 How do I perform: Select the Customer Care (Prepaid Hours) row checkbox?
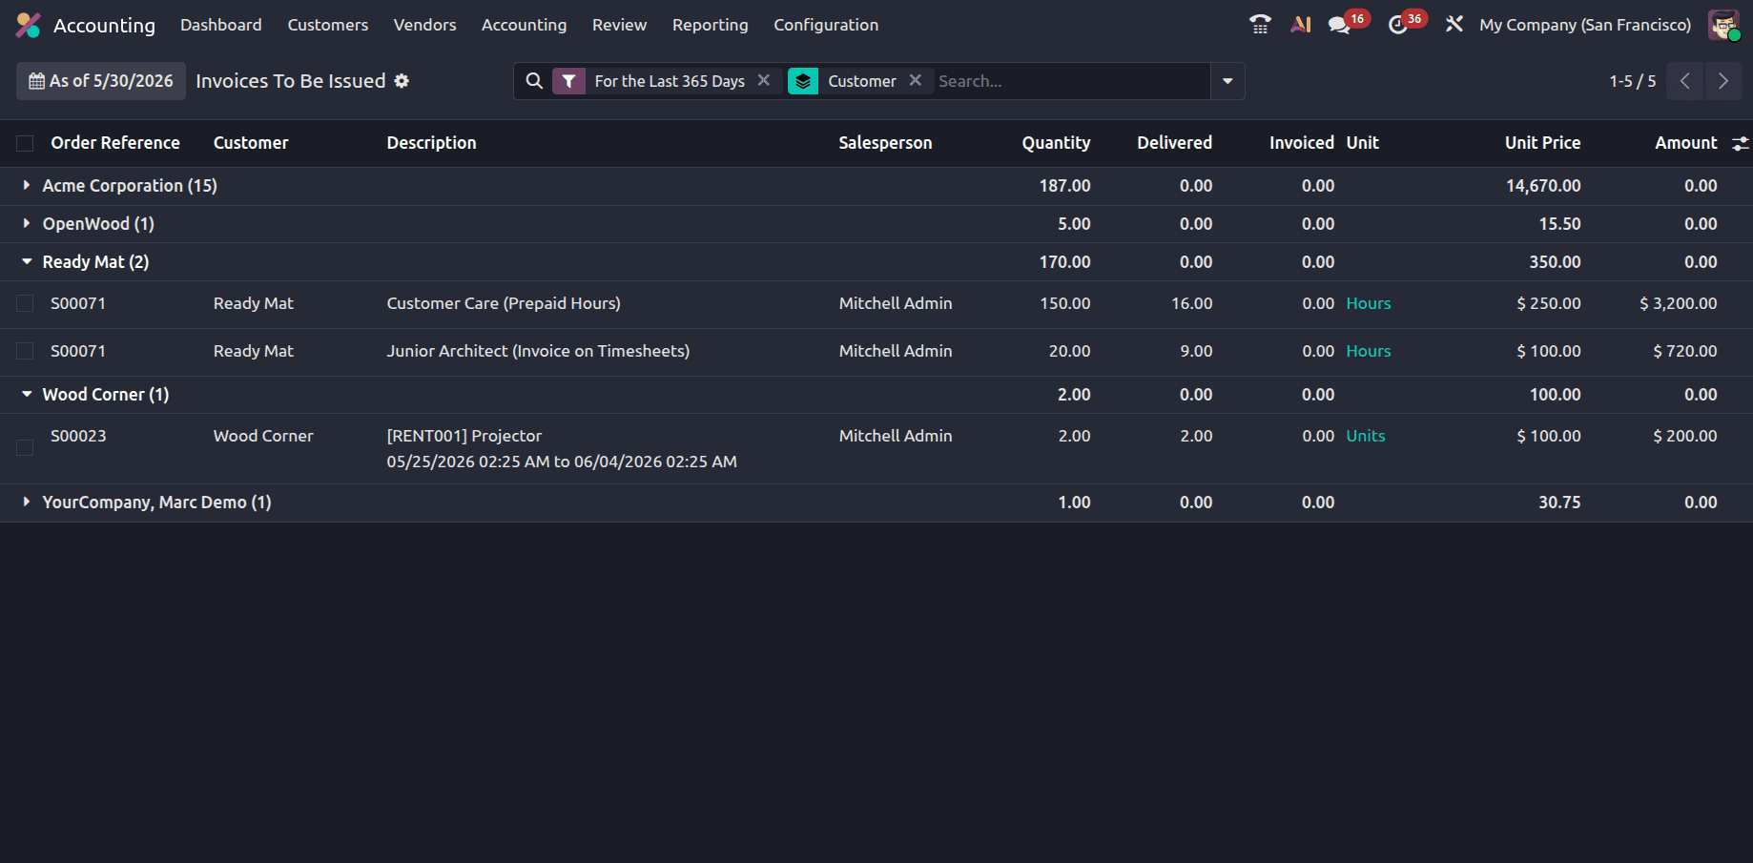25,303
